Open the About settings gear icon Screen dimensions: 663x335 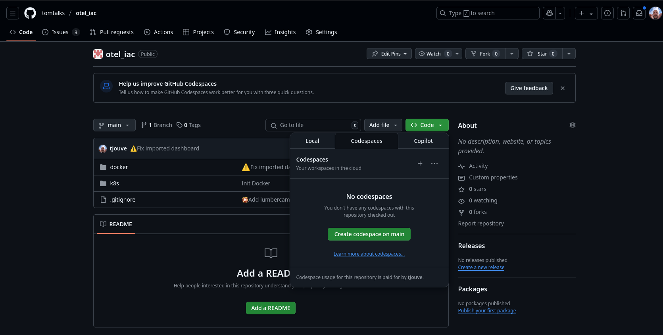(x=573, y=125)
